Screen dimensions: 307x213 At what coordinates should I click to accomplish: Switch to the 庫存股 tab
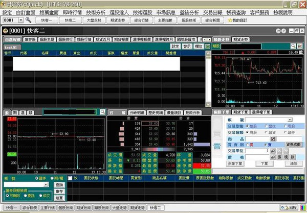[x=30, y=39]
